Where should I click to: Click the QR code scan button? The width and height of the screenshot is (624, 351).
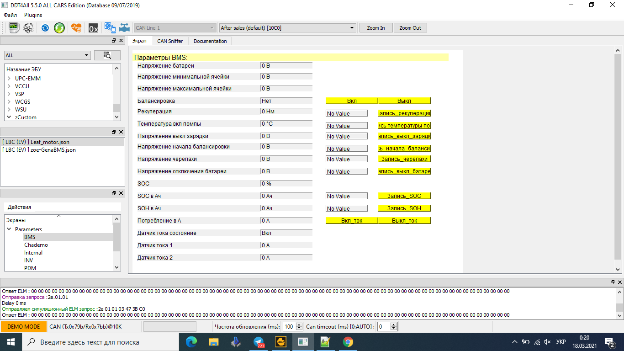pyautogui.click(x=107, y=55)
